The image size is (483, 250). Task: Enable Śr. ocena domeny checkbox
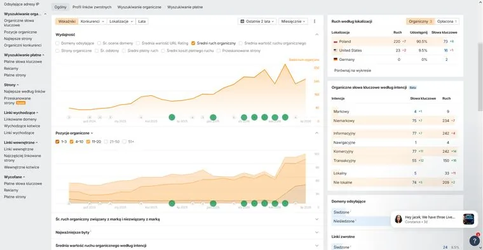coord(99,43)
